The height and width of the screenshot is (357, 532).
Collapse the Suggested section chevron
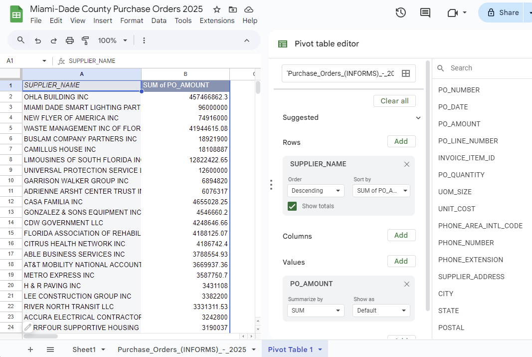(418, 118)
